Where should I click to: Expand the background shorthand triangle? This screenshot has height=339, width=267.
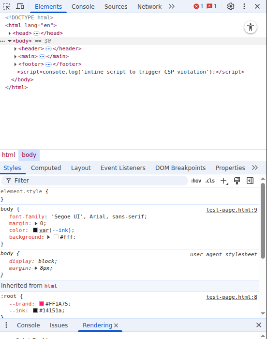[48, 237]
